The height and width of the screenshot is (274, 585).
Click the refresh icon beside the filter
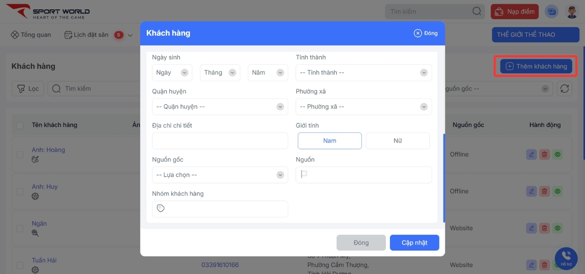tap(564, 89)
